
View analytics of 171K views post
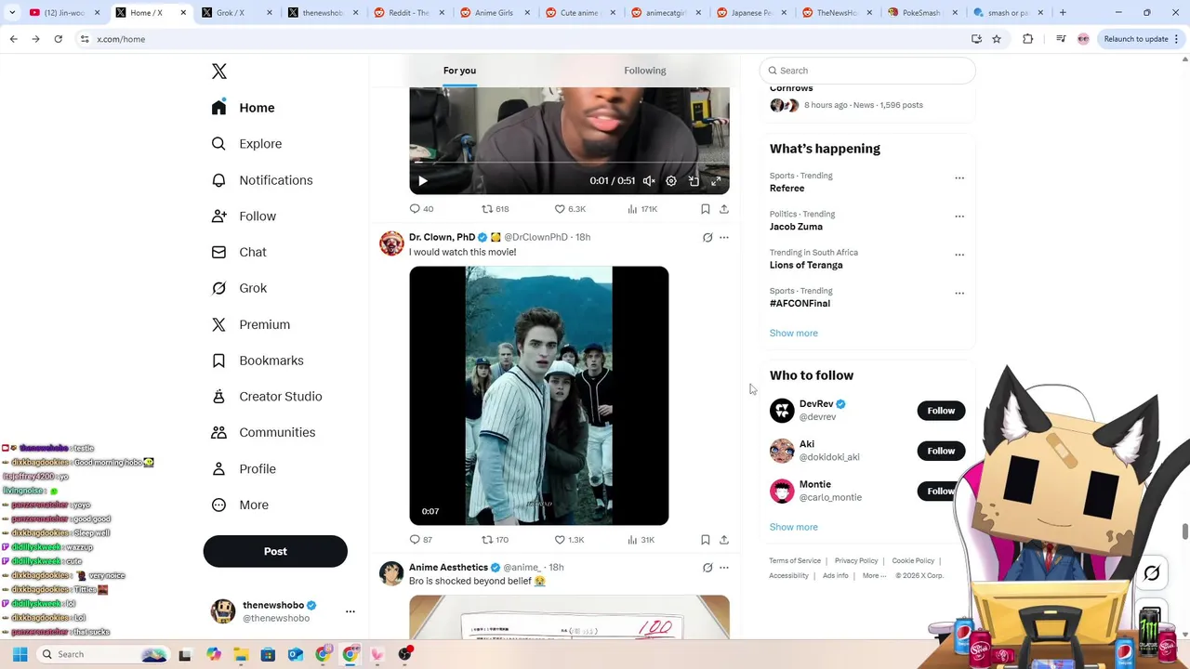(642, 209)
